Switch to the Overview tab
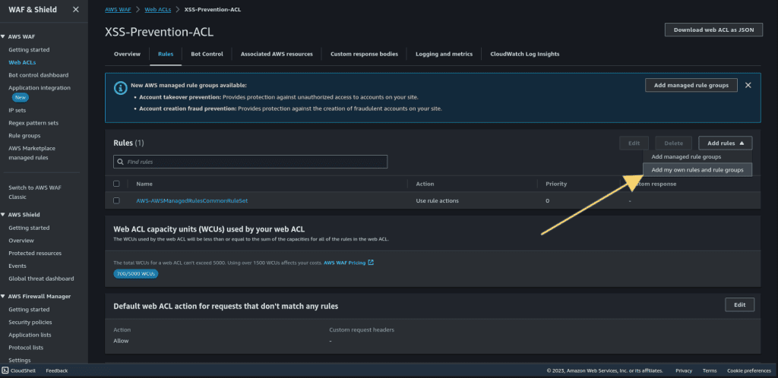 127,54
